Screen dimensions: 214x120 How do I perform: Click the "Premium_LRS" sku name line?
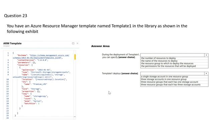click(x=35, y=84)
